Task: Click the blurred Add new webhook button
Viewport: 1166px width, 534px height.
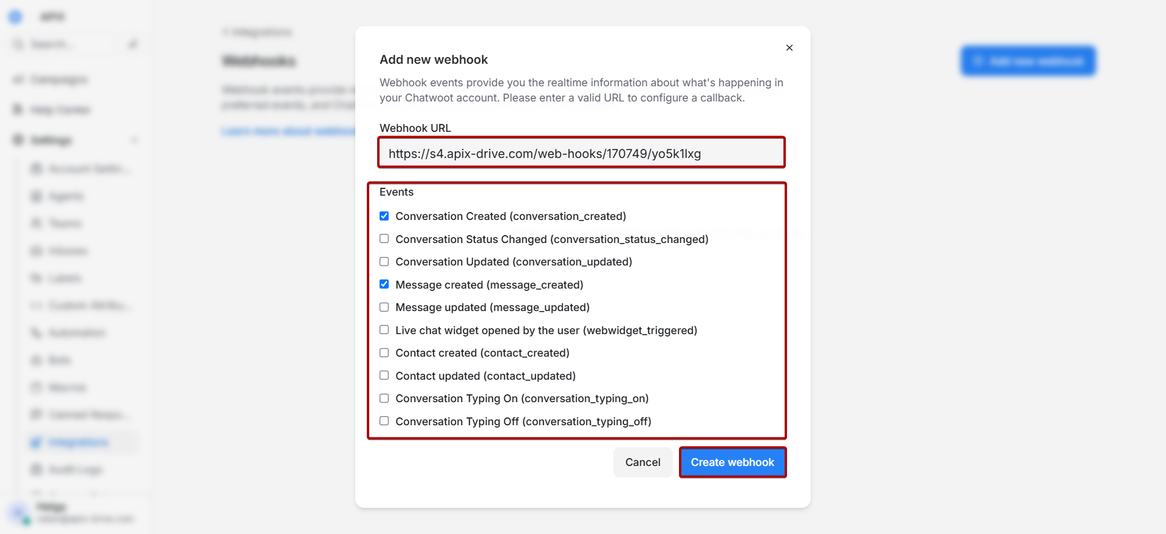Action: pos(1028,61)
